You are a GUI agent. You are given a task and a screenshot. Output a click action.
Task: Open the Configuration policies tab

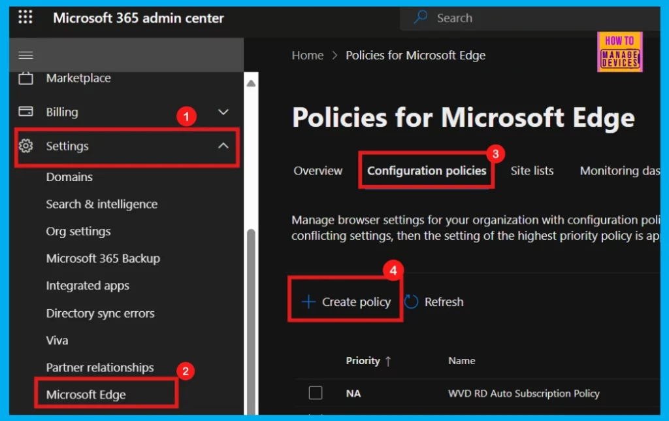[x=427, y=171]
